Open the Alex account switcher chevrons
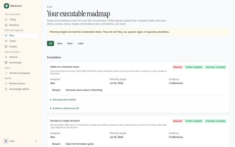Viewport: 235px width, 147px height. coord(36,141)
